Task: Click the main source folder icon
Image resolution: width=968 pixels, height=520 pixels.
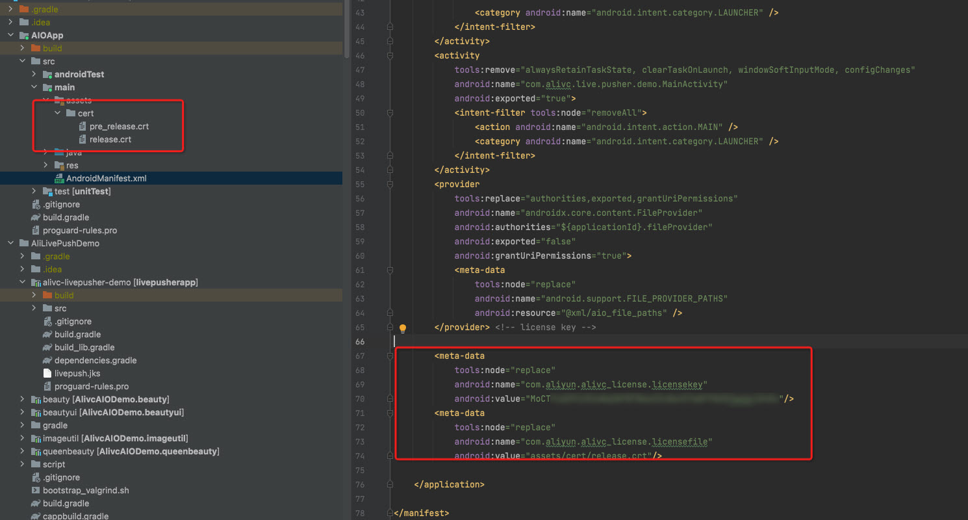Action: (x=47, y=87)
